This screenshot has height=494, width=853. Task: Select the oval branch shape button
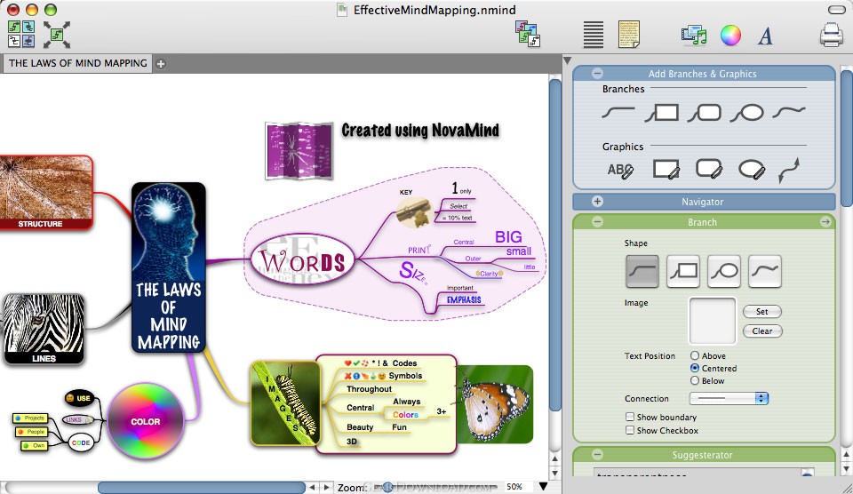point(724,271)
